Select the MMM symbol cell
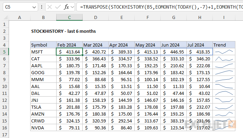 coord(43,79)
